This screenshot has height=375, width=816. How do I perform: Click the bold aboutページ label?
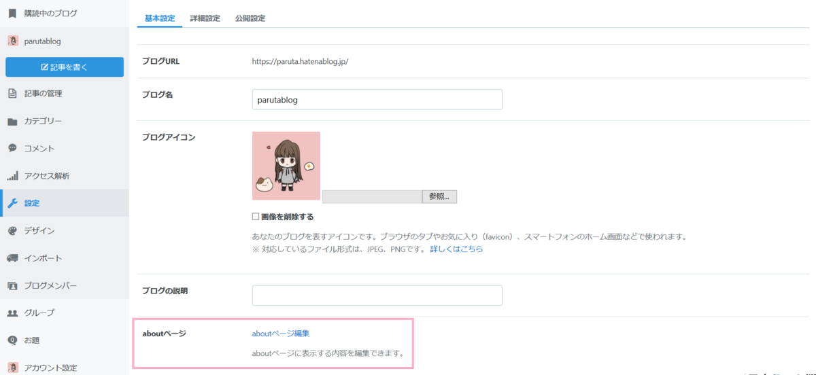point(164,334)
